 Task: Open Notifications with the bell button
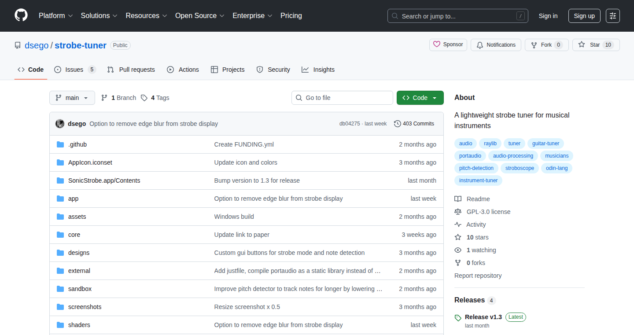496,45
